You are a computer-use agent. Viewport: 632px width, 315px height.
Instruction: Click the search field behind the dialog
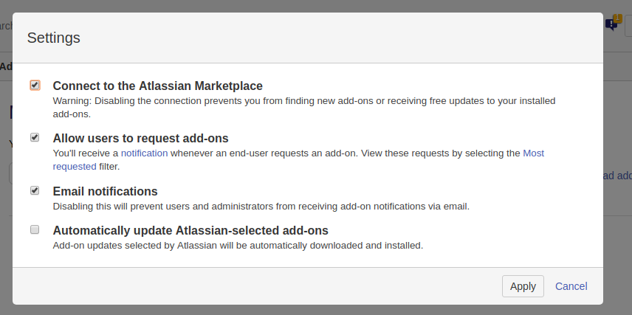[6, 26]
